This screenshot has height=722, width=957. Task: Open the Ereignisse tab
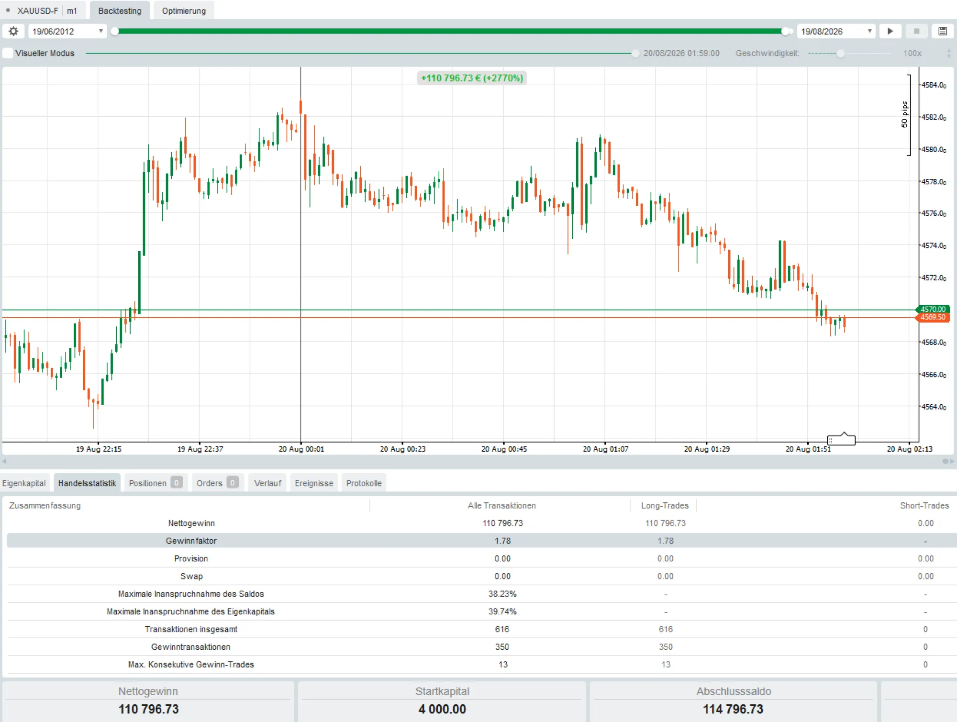coord(314,483)
